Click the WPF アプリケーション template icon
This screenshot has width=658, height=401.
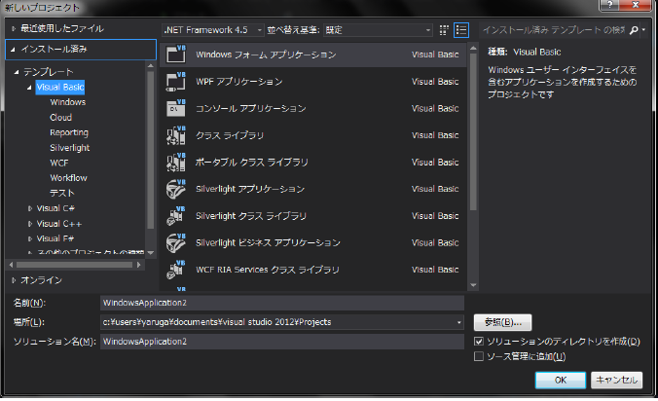coord(177,82)
